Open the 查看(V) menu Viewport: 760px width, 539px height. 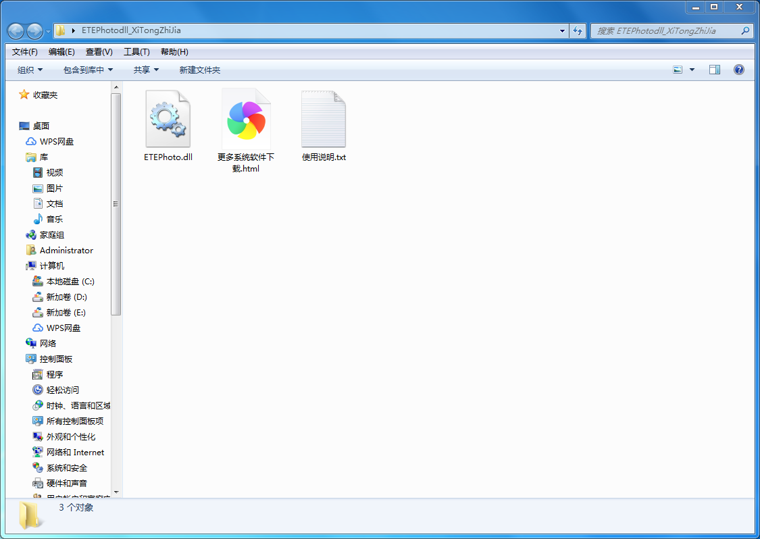click(99, 52)
